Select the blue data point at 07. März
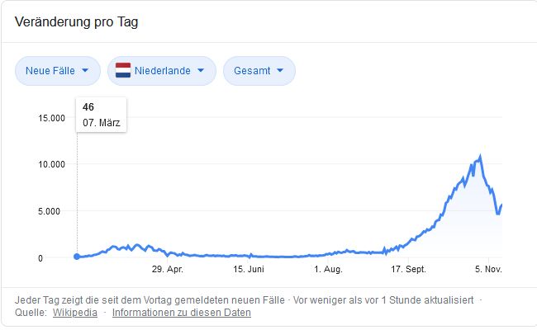The width and height of the screenshot is (537, 330). pos(77,257)
